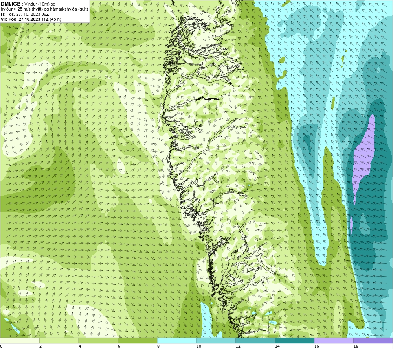Viewport: 393px width, 349px height.
Task: Click the 16-18 m/s light purple legend swatch
Action: coord(334,341)
